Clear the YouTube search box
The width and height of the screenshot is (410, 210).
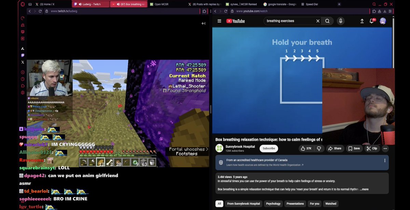pos(318,21)
